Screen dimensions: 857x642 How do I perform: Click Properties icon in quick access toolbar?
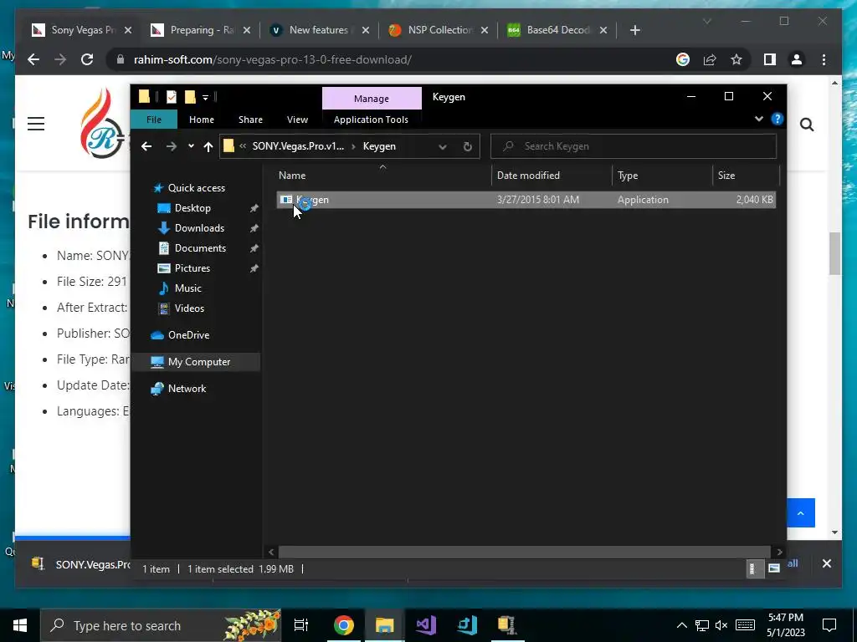click(x=172, y=97)
